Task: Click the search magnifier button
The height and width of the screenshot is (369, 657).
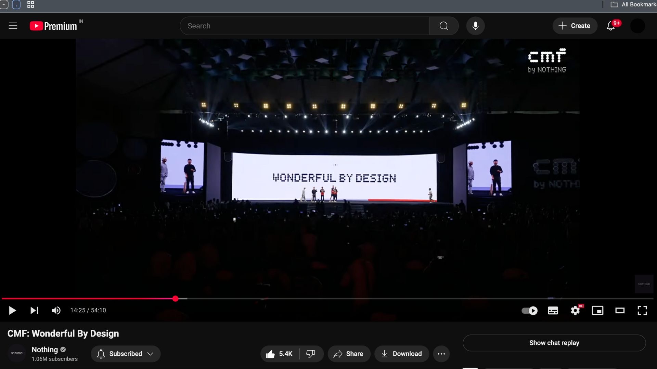Action: (444, 26)
